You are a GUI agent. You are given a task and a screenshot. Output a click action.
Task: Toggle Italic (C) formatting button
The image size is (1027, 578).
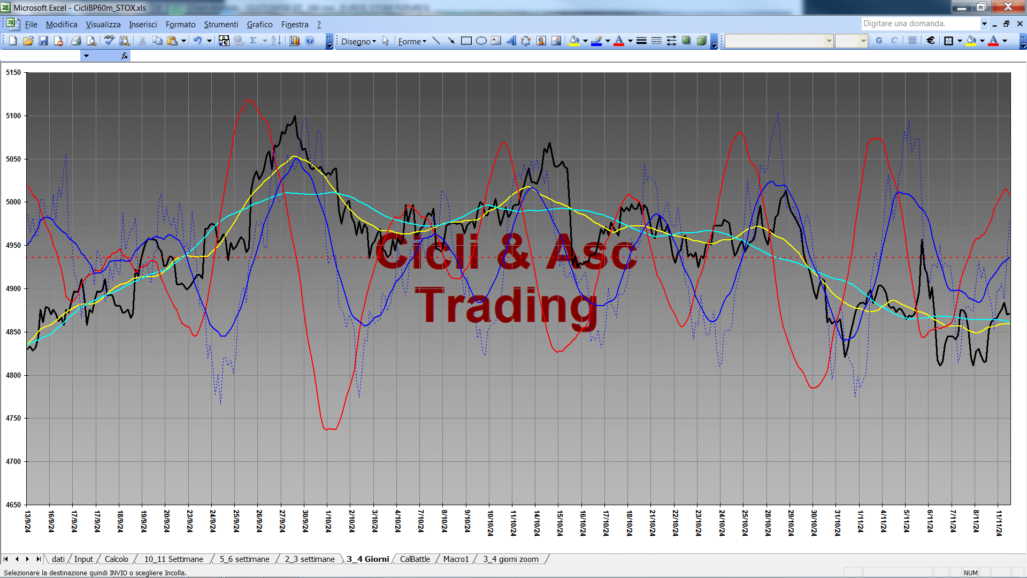coord(894,41)
